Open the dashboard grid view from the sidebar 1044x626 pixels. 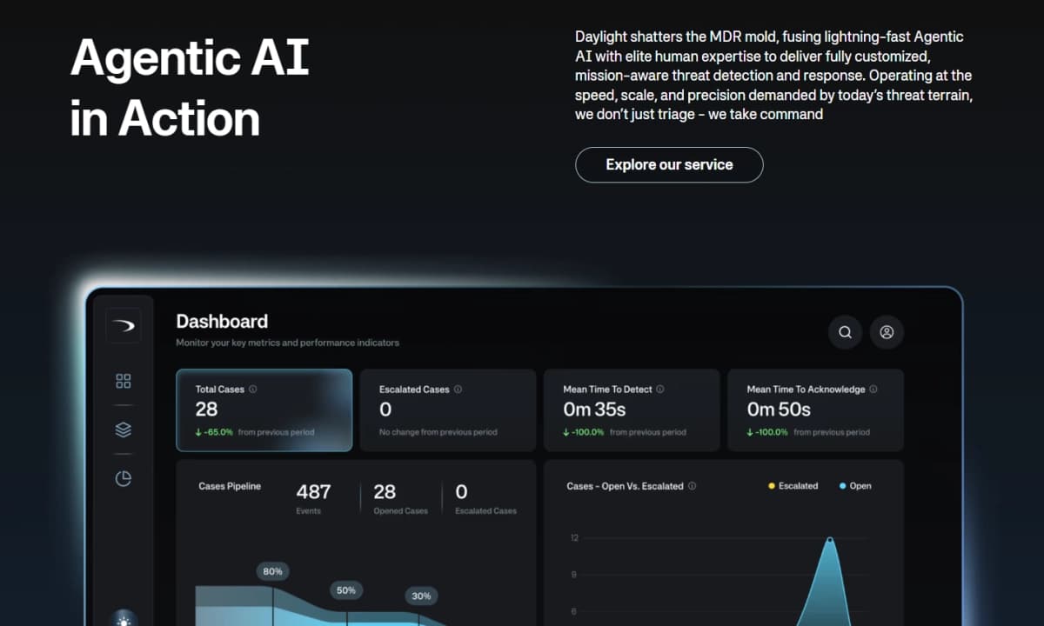click(123, 381)
